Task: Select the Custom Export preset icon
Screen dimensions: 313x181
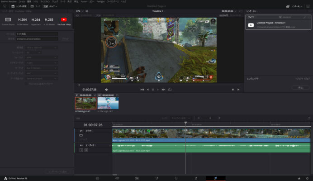Action: tap(8, 19)
